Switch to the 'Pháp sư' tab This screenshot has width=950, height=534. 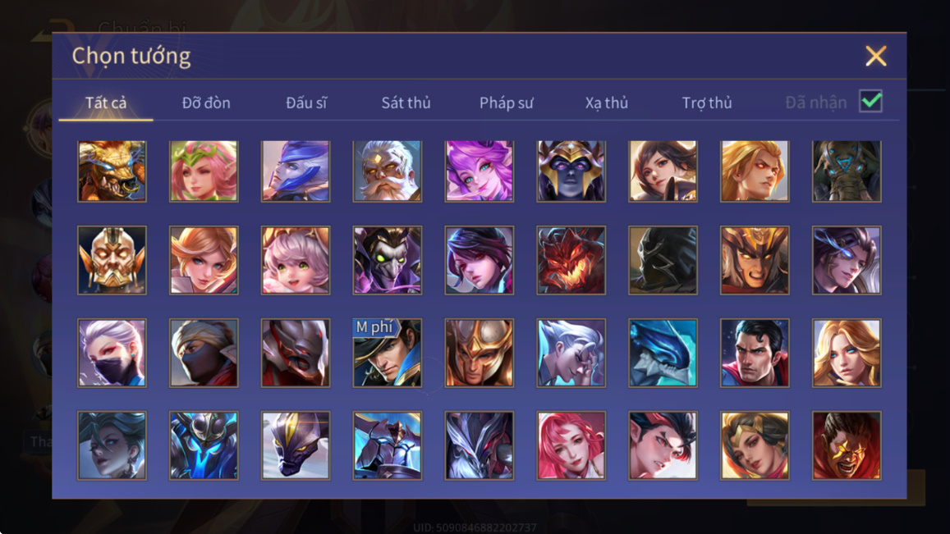pos(506,103)
